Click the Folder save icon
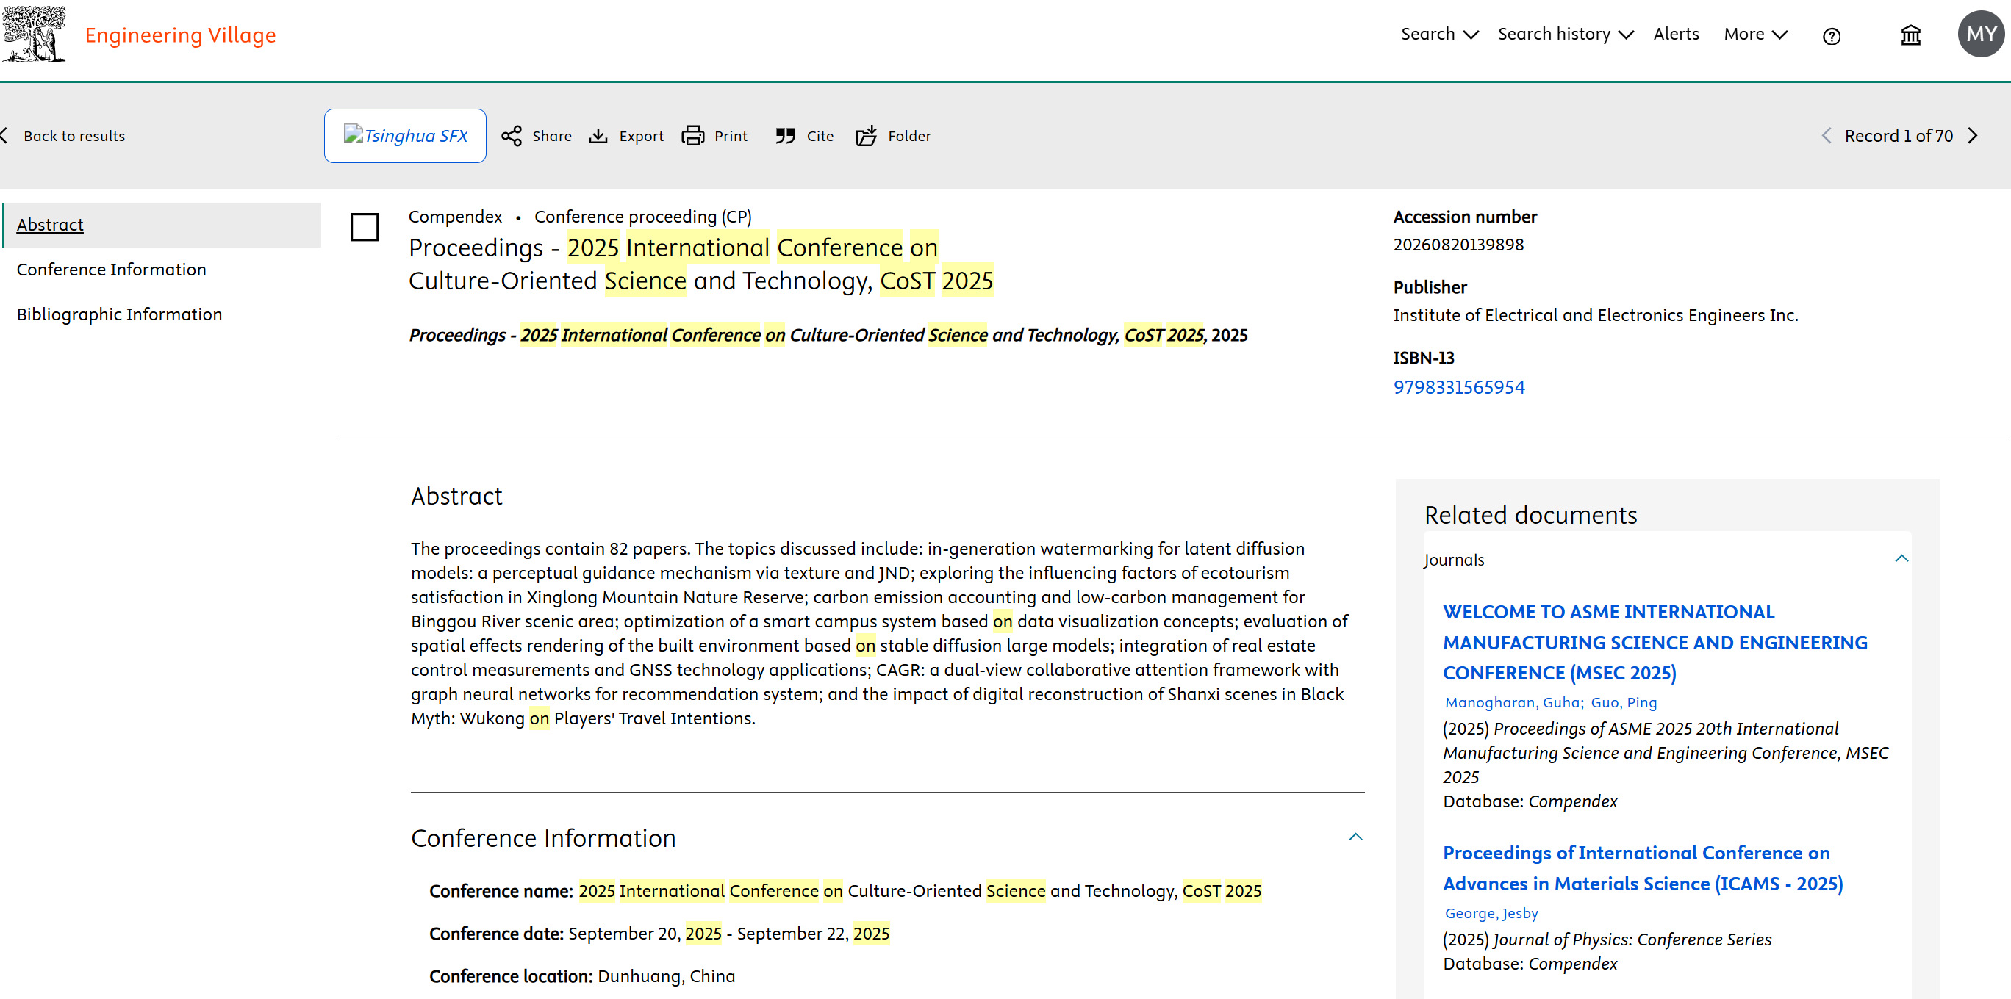2011x999 pixels. click(867, 136)
